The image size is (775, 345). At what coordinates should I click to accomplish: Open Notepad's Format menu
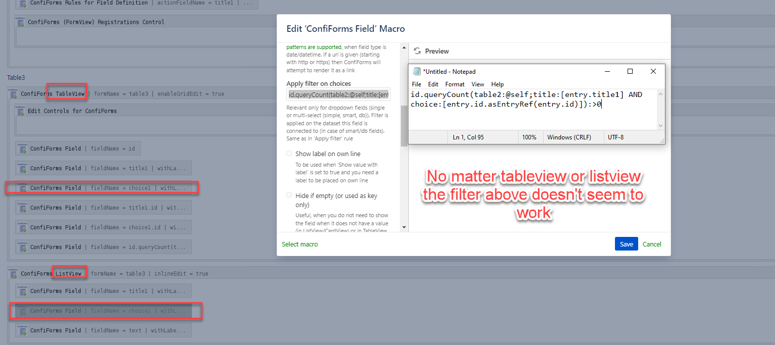tap(454, 84)
